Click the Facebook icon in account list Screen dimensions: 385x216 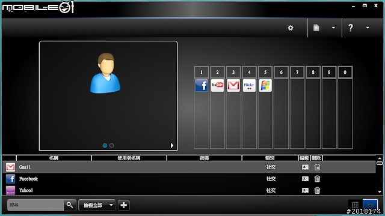11,179
